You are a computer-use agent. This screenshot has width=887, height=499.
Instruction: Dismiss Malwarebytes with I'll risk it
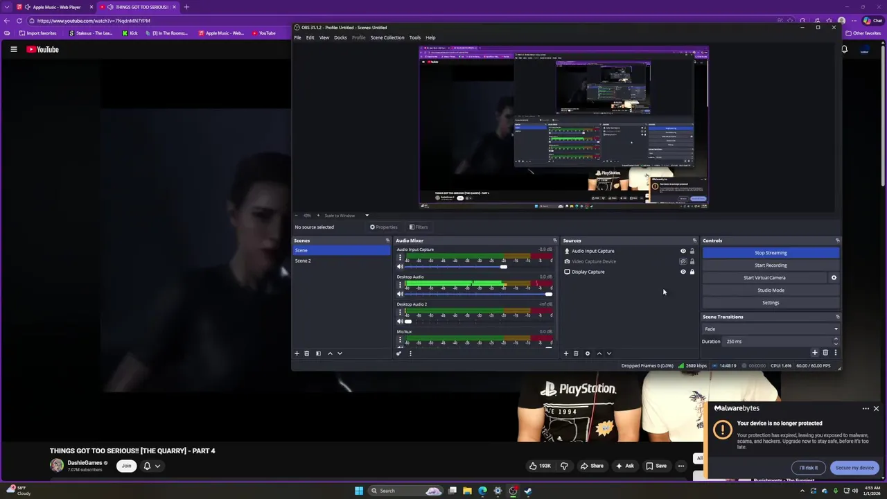click(808, 468)
